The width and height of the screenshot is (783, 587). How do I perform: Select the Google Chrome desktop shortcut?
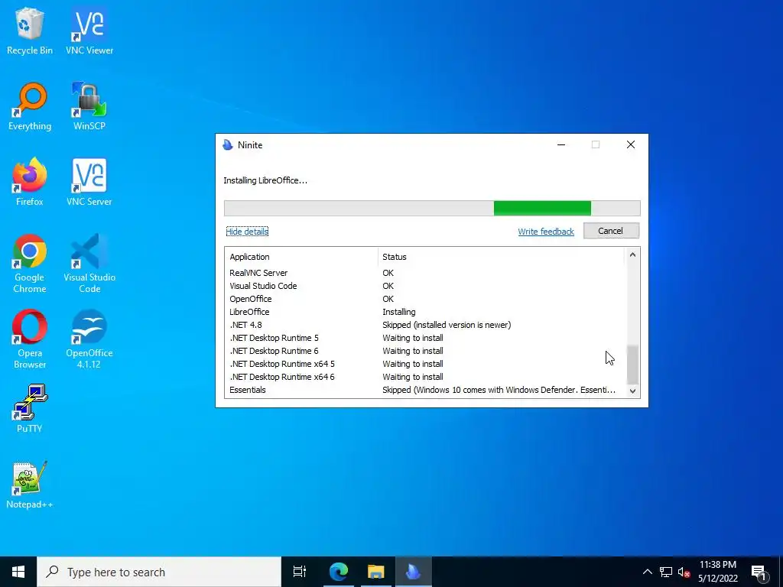[30, 264]
